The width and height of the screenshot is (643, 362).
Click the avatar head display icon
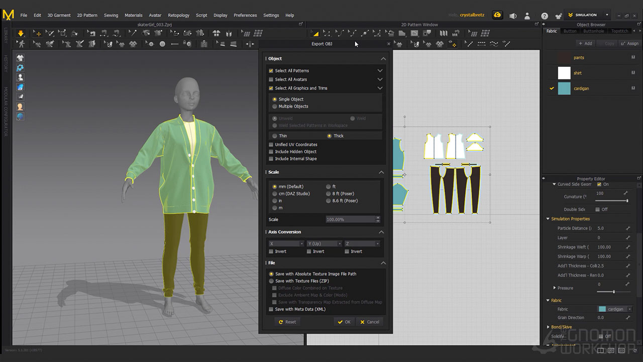[21, 107]
